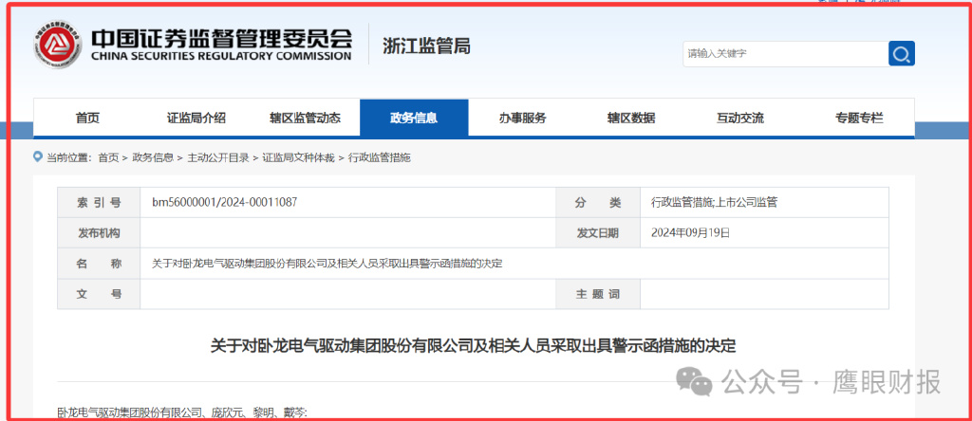
Task: Click the 浙江监管局 header title
Action: (x=426, y=46)
